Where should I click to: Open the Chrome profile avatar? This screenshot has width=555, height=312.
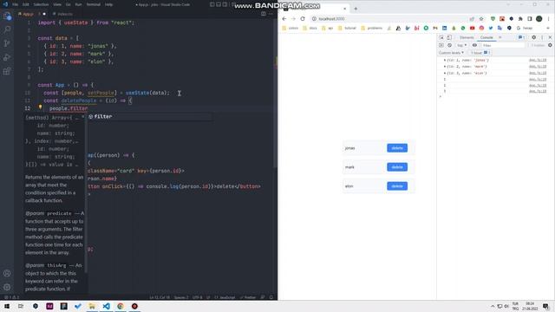(539, 19)
